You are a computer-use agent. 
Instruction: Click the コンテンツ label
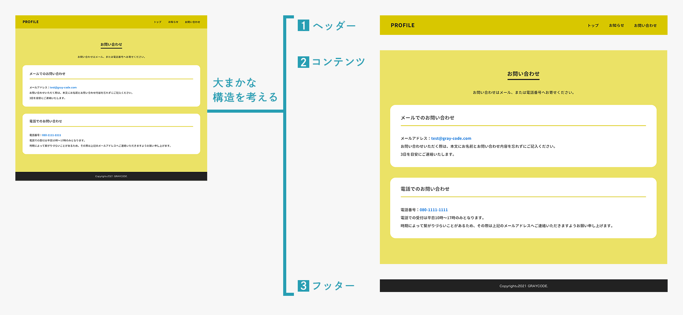pyautogui.click(x=338, y=62)
